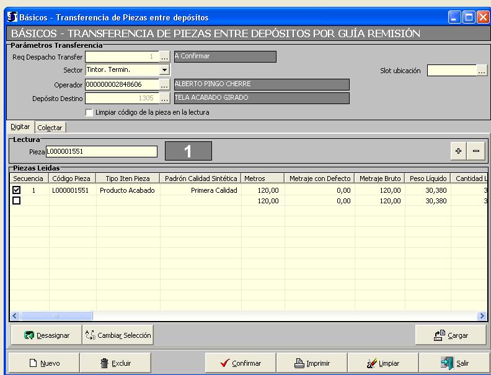Click the minus icon in Lectura panel
Viewport: 491px width, 375px height.
point(476,151)
